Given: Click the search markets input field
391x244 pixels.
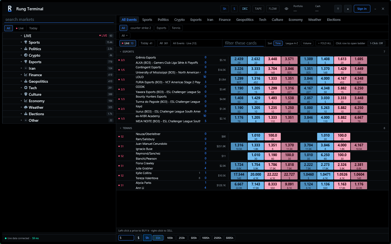Looking at the screenshot, I should pos(59,20).
